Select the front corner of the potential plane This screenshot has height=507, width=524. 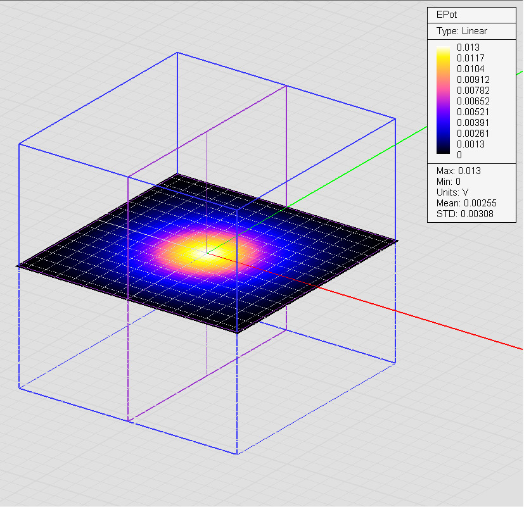pos(237,332)
